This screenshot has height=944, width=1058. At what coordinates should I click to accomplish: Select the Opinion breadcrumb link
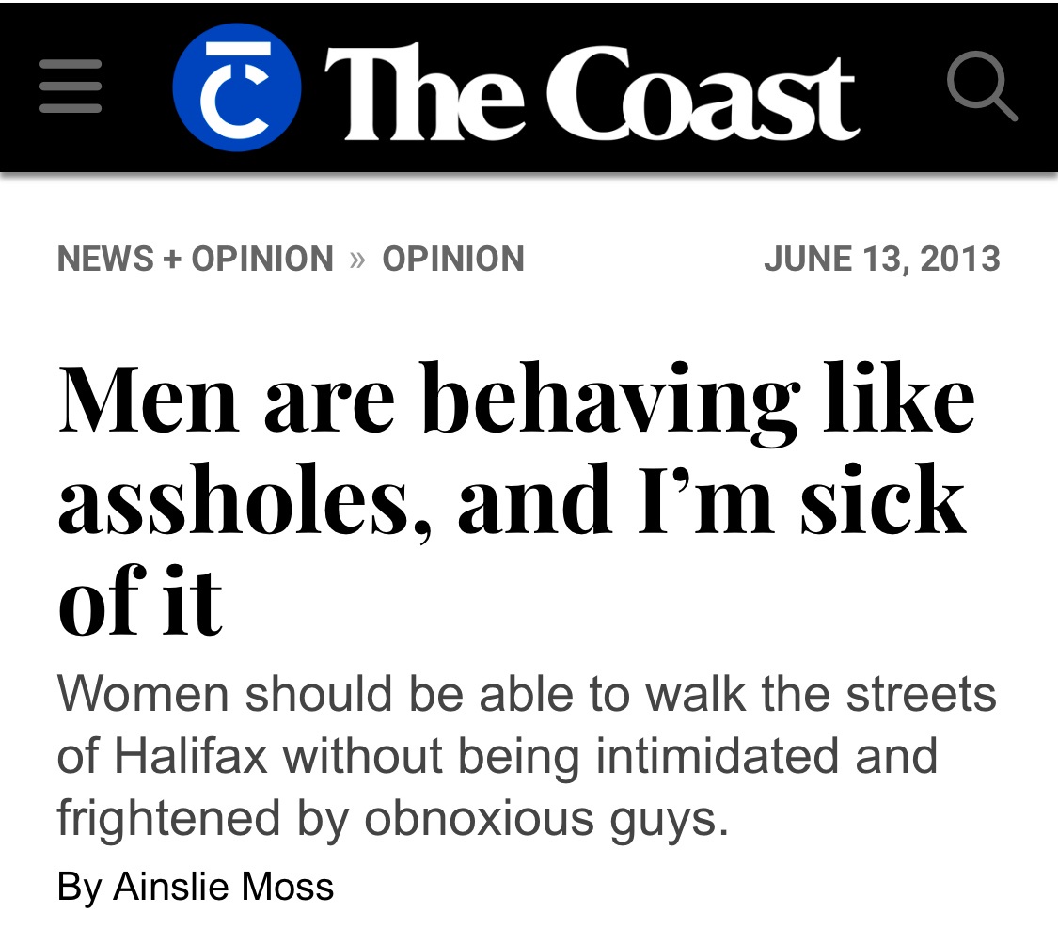pyautogui.click(x=453, y=259)
